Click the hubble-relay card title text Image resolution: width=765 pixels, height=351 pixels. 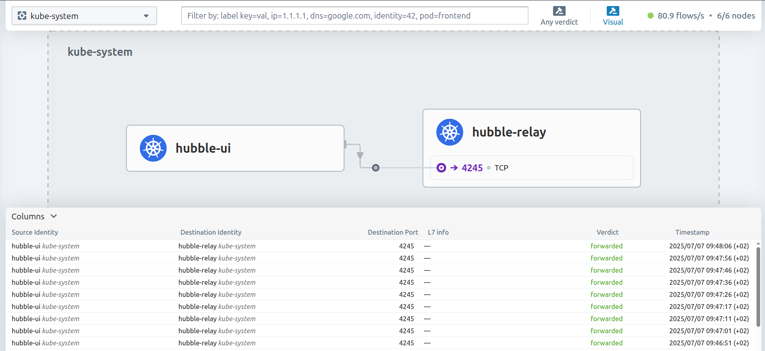tap(509, 132)
